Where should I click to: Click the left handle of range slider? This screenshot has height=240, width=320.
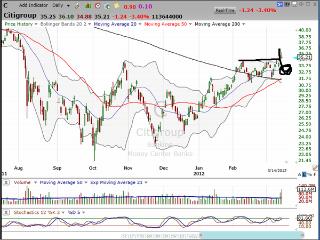(x=201, y=235)
